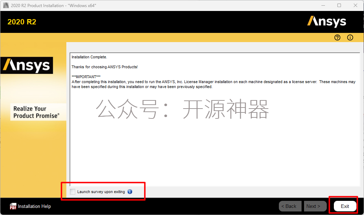Click the 'Realize Your Product Promise' tagline
364x215 pixels.
click(37, 112)
